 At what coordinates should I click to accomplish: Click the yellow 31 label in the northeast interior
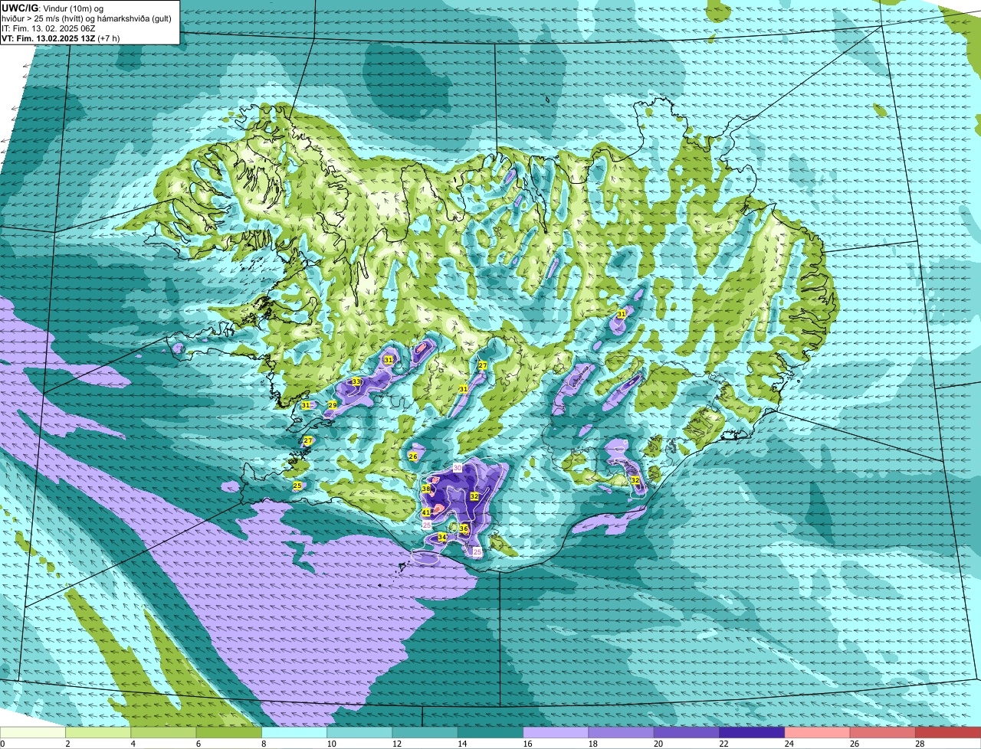(622, 314)
